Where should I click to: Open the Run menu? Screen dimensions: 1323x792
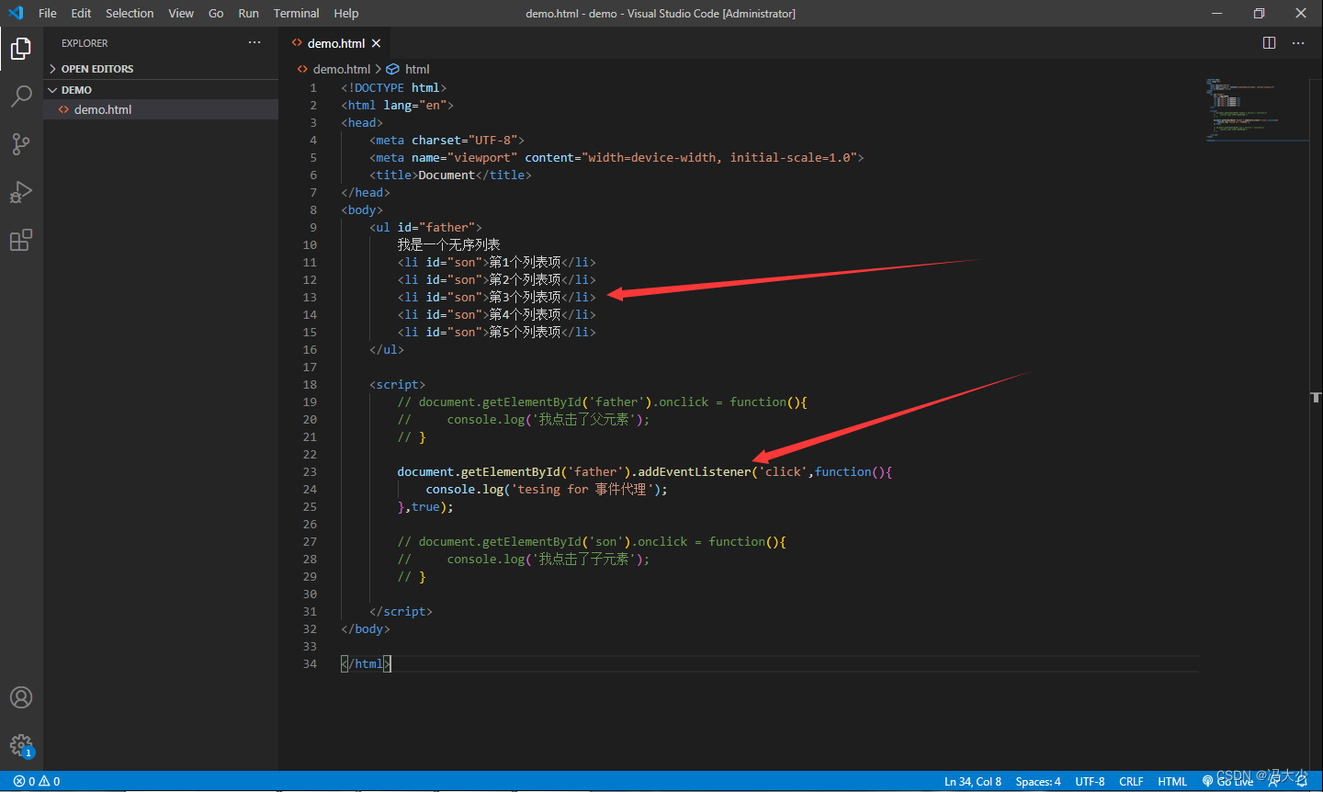point(248,13)
